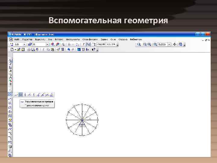Click the Copy icon in standard toolbar
This screenshot has height=163, width=217.
tap(48, 50)
